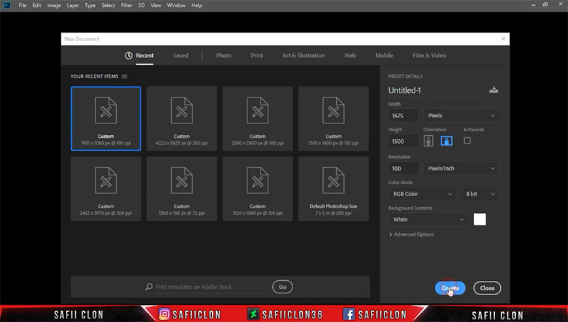
Task: Open the 8 bit depth dropdown
Action: [x=481, y=194]
